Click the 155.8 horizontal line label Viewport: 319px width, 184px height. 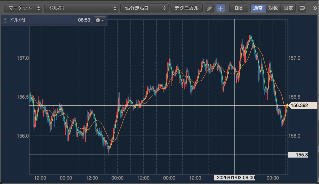coord(298,155)
